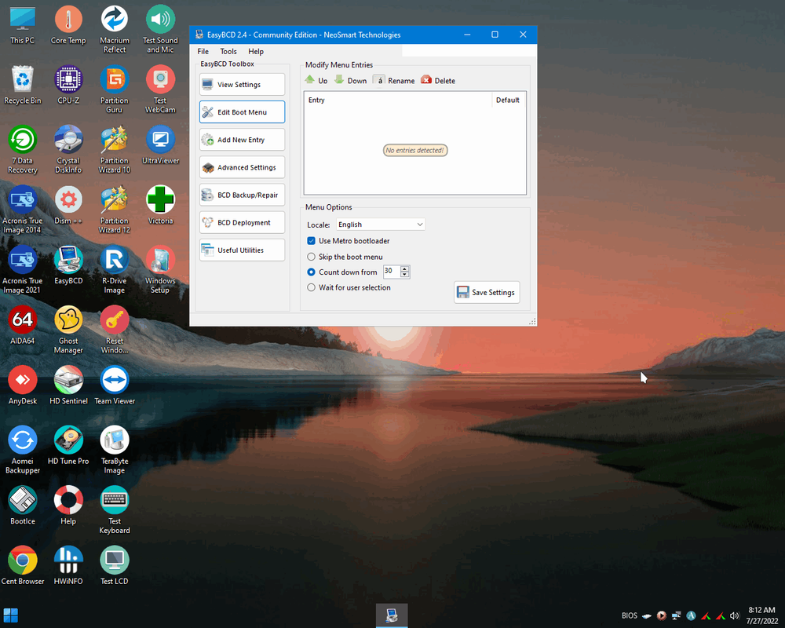The width and height of the screenshot is (785, 628).
Task: Click the 'No entries detected!' label
Action: (415, 150)
